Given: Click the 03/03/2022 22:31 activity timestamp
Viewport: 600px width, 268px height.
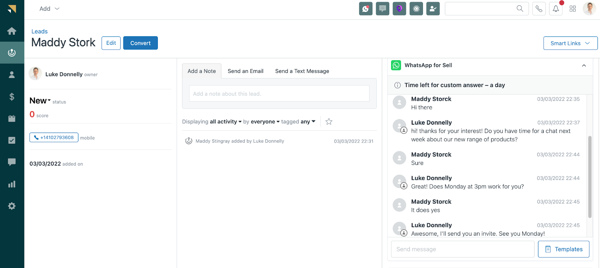Looking at the screenshot, I should tap(354, 141).
